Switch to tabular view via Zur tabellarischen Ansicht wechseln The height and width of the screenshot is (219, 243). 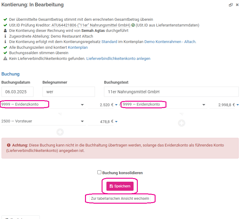click(120, 199)
